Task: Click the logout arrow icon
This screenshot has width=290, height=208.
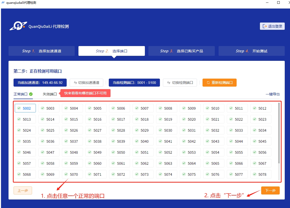Action: click(264, 26)
